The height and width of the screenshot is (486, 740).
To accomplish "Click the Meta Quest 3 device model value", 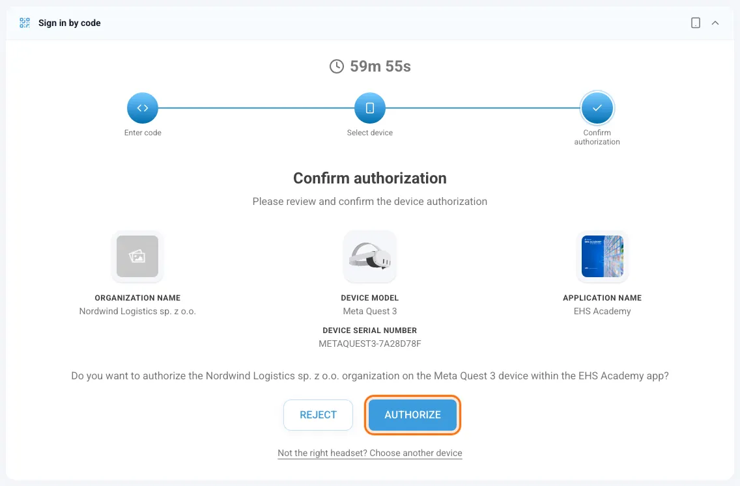I will (370, 311).
